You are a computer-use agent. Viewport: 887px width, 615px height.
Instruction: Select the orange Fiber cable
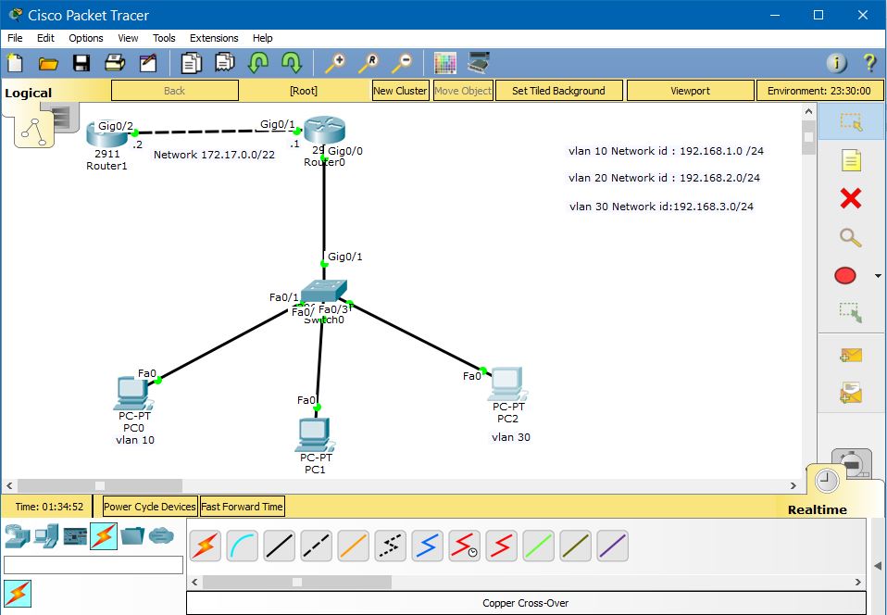click(x=354, y=546)
